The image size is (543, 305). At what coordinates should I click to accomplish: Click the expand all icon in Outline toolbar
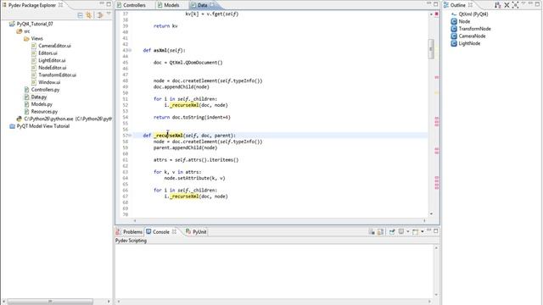tap(515, 5)
